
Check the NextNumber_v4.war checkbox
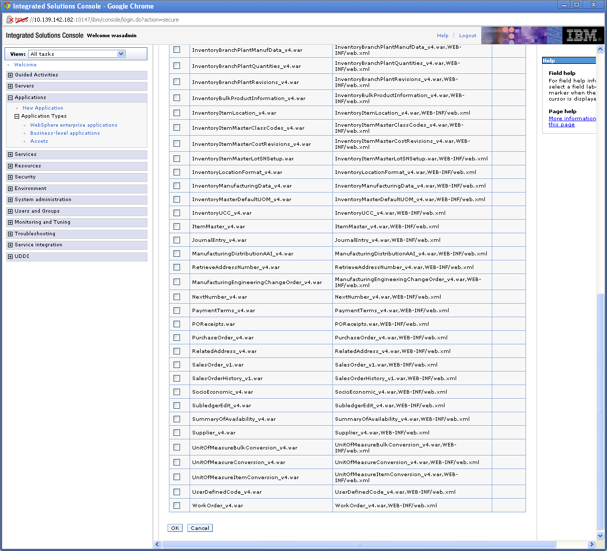(x=177, y=297)
